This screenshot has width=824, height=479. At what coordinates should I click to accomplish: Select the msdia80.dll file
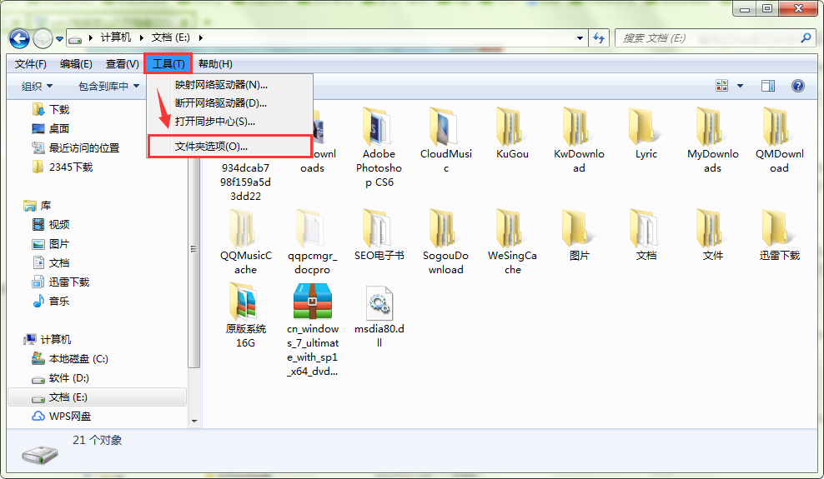[379, 317]
